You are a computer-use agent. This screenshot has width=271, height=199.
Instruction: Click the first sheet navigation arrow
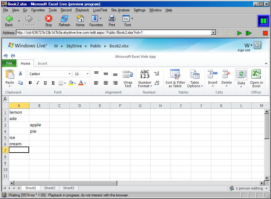pos(5,188)
